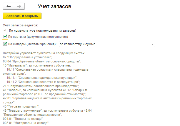The height and width of the screenshot is (126, 180).
Task: Go forward with the right arrow button
Action: pyautogui.click(x=19, y=6)
